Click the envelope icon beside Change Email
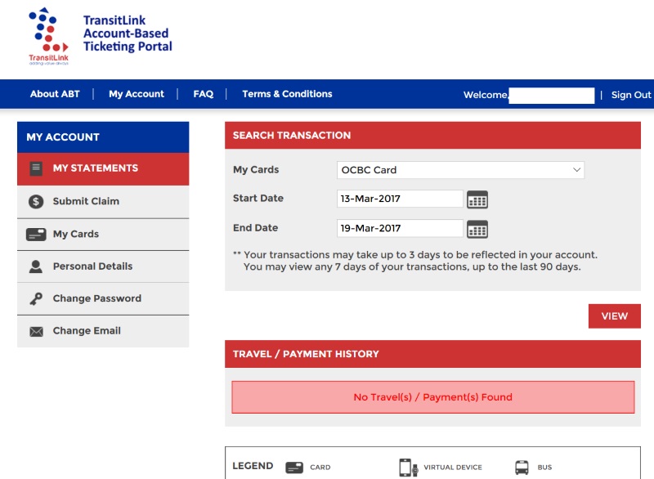Viewport: 654px width, 479px height. pos(36,331)
